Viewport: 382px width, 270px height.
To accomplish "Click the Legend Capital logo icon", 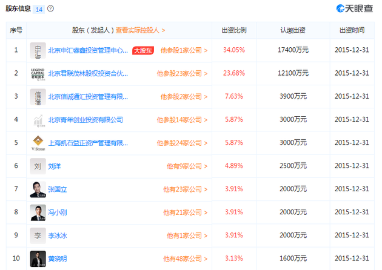I will tap(38, 74).
